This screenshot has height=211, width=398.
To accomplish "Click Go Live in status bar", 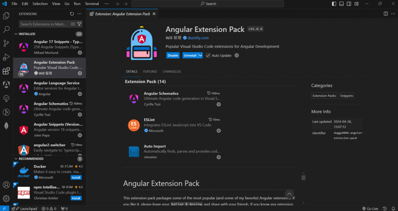I will (370, 208).
